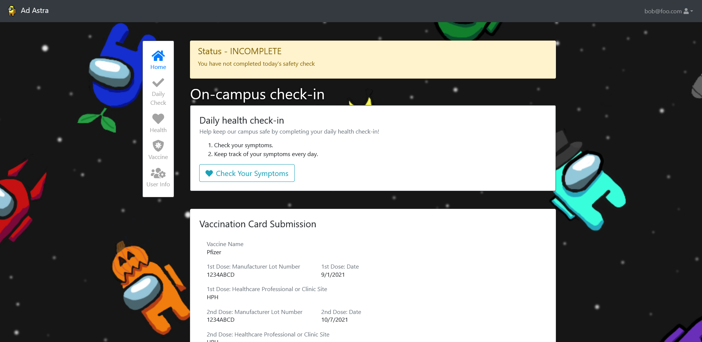
Task: Open the Vaccine shield icon
Action: click(158, 146)
